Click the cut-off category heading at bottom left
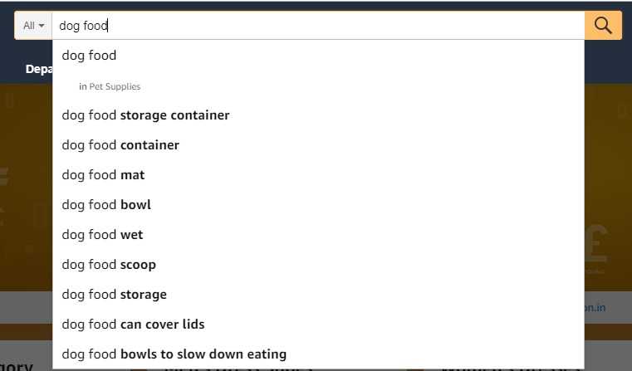This screenshot has width=632, height=371. click(17, 365)
